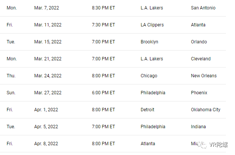
Task: Click the Brooklyn team name
Action: 150,42
